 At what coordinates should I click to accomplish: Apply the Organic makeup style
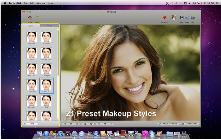tap(32, 38)
